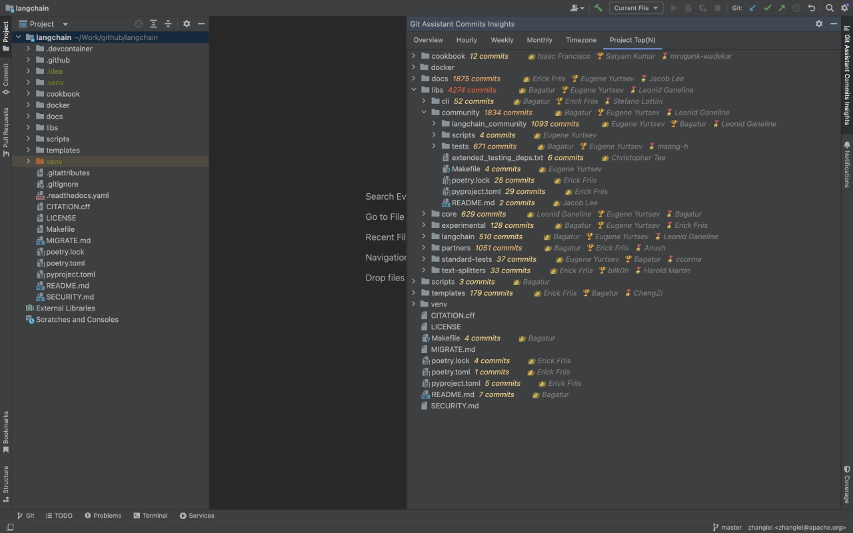The width and height of the screenshot is (853, 533).
Task: Open the Current File run configuration dropdown
Action: [x=635, y=8]
